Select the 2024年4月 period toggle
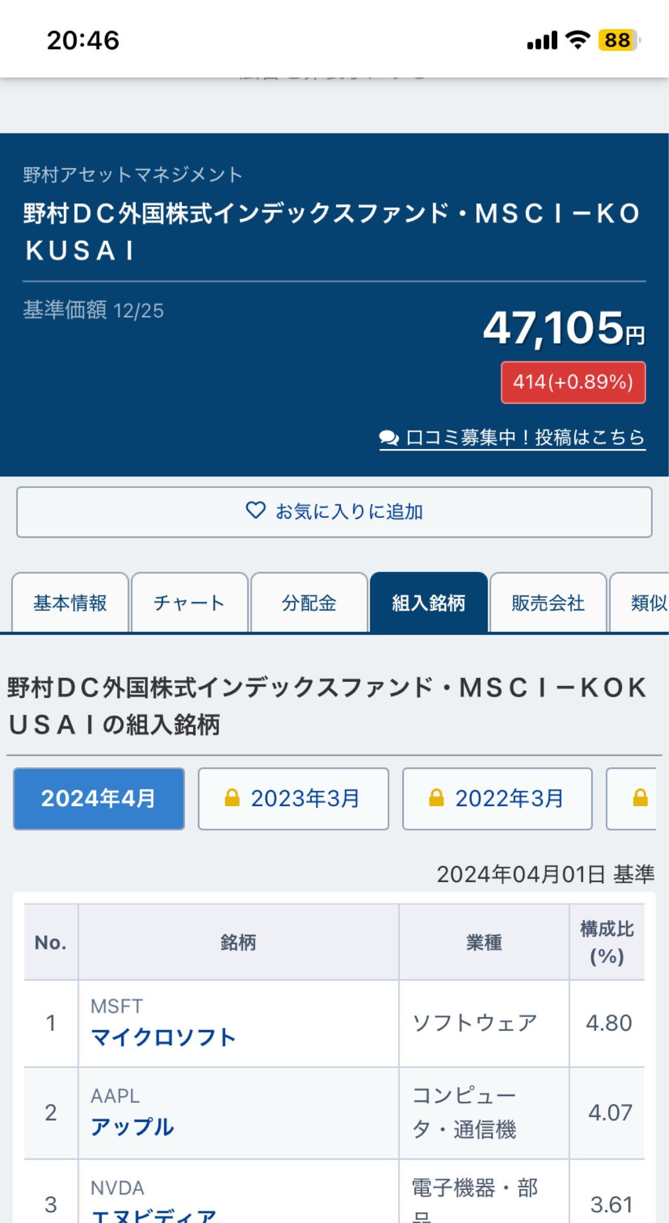This screenshot has width=669, height=1223. [99, 799]
